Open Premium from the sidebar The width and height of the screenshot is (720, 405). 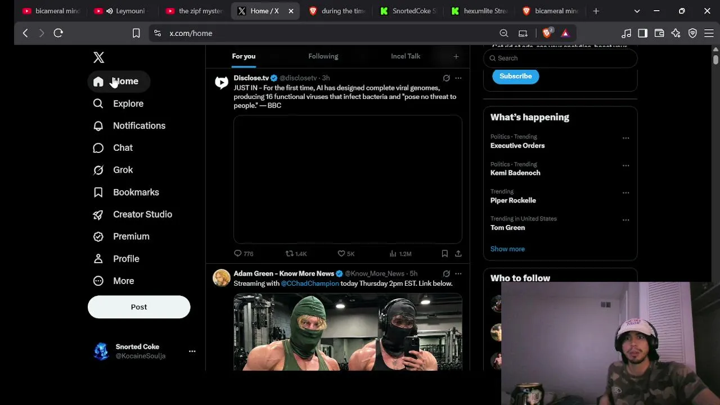[121, 236]
